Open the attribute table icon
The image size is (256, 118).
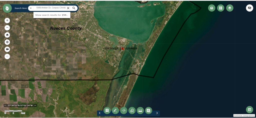[x=249, y=110]
